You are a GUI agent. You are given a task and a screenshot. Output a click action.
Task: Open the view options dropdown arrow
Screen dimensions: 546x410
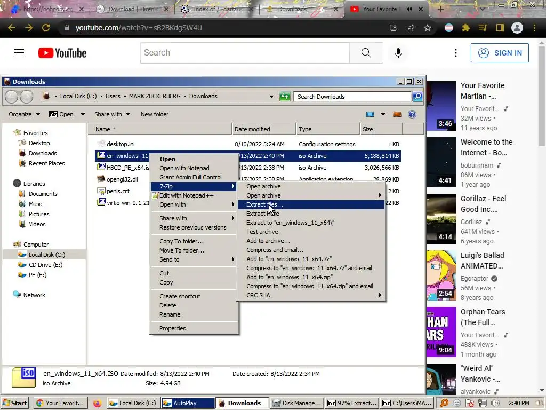(383, 114)
